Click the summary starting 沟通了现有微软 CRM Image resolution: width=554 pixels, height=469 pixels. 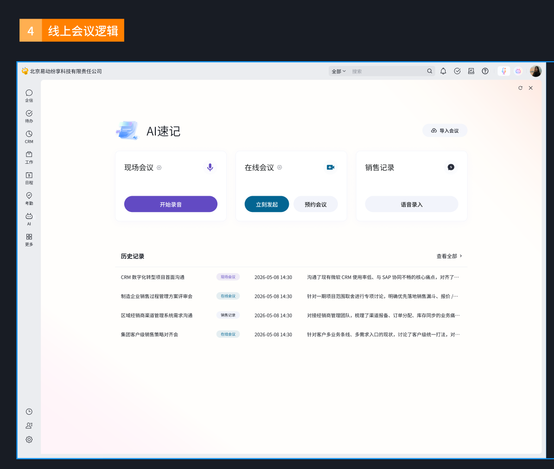click(383, 277)
